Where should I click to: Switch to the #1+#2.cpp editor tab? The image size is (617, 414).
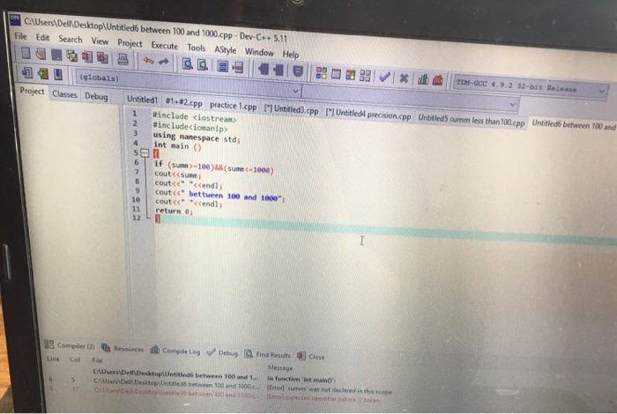(183, 102)
